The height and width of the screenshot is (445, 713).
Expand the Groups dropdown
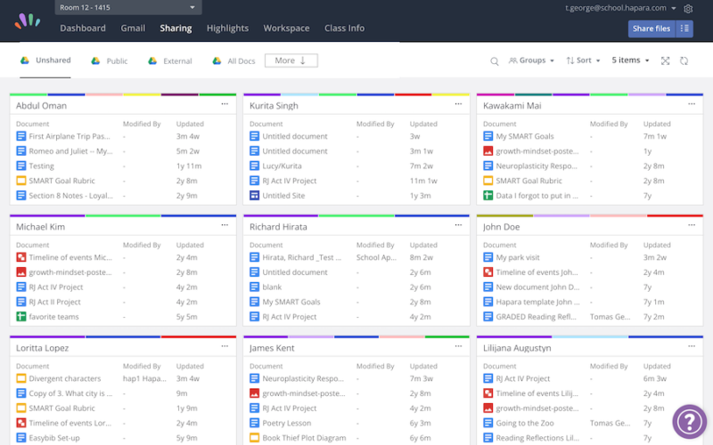531,61
